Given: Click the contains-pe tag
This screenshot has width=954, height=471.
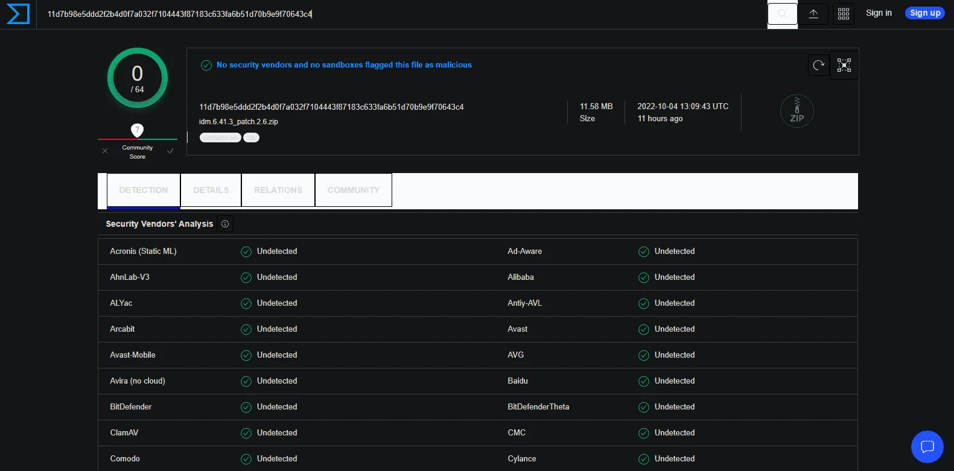Looking at the screenshot, I should pos(220,138).
